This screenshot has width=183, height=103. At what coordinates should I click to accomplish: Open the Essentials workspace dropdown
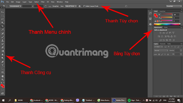pos(174,6)
